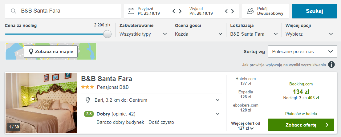Open the Zakwaterowanie type dropdown
The width and height of the screenshot is (341, 137).
tap(143, 34)
